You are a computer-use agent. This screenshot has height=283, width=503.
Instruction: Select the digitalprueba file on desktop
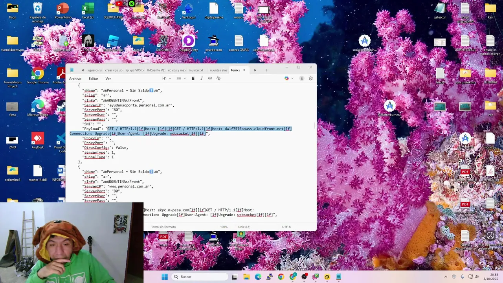[x=214, y=11]
